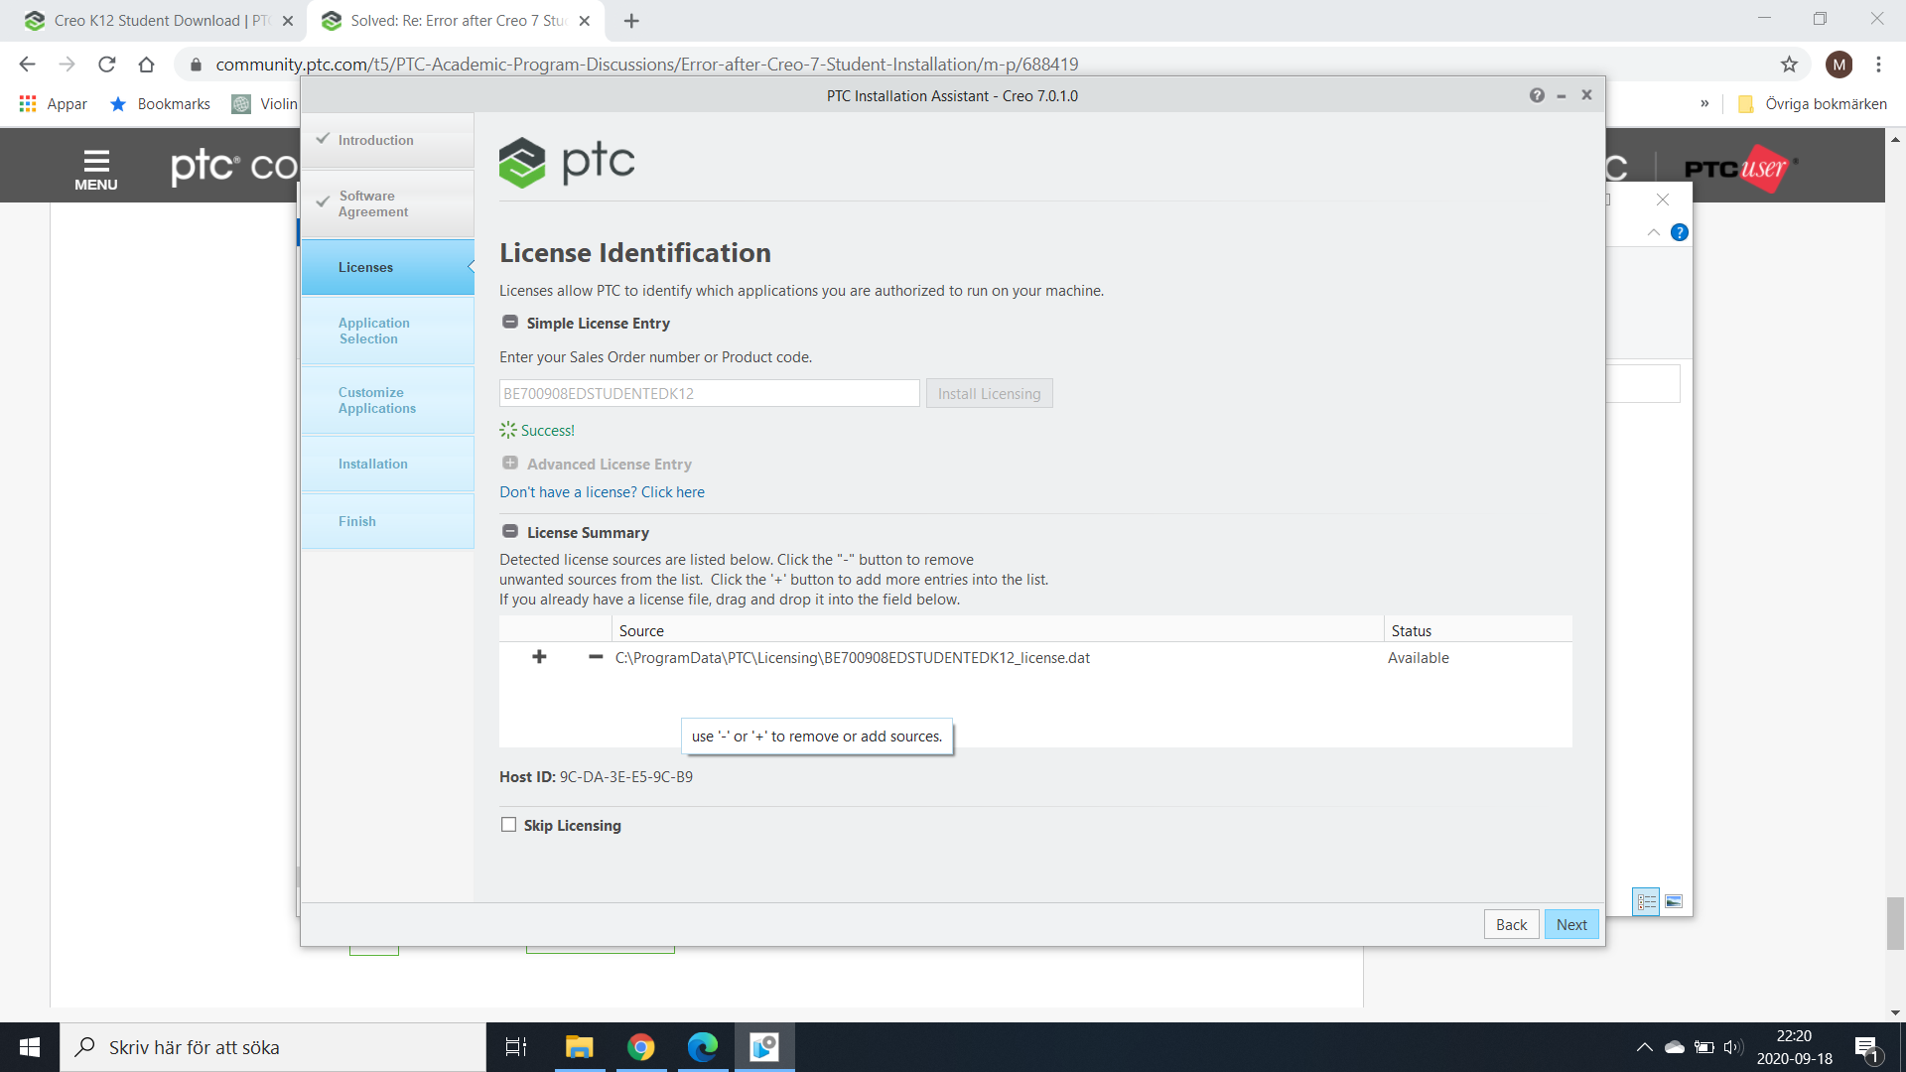The height and width of the screenshot is (1072, 1906).
Task: Select the image view icon in forum panel
Action: [x=1675, y=901]
